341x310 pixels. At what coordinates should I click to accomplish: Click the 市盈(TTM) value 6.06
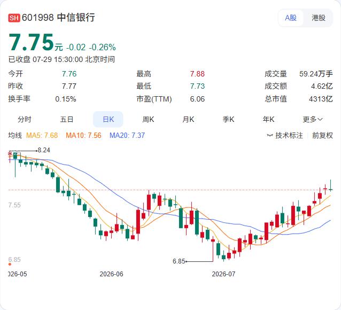pos(197,99)
